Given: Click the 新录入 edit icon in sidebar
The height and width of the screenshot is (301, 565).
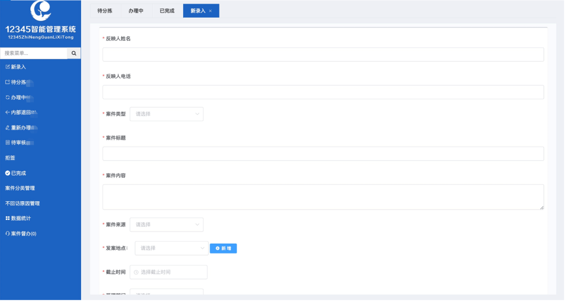Looking at the screenshot, I should tap(7, 67).
